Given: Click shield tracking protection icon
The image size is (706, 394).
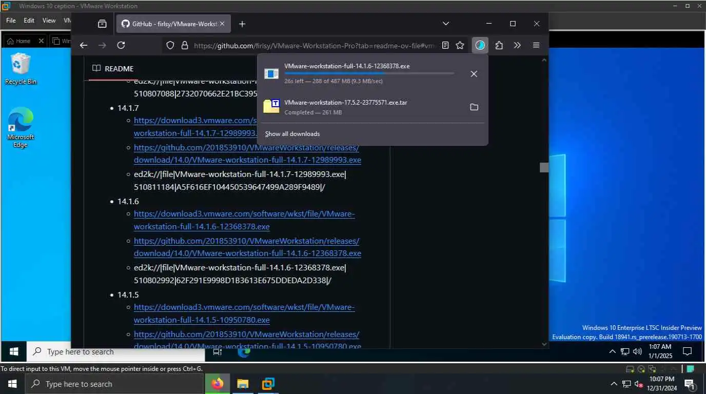Looking at the screenshot, I should (x=170, y=45).
